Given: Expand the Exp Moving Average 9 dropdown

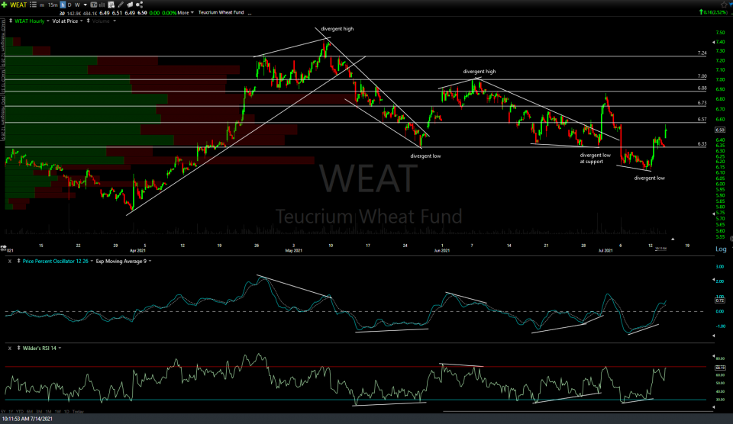Looking at the screenshot, I should coord(148,262).
